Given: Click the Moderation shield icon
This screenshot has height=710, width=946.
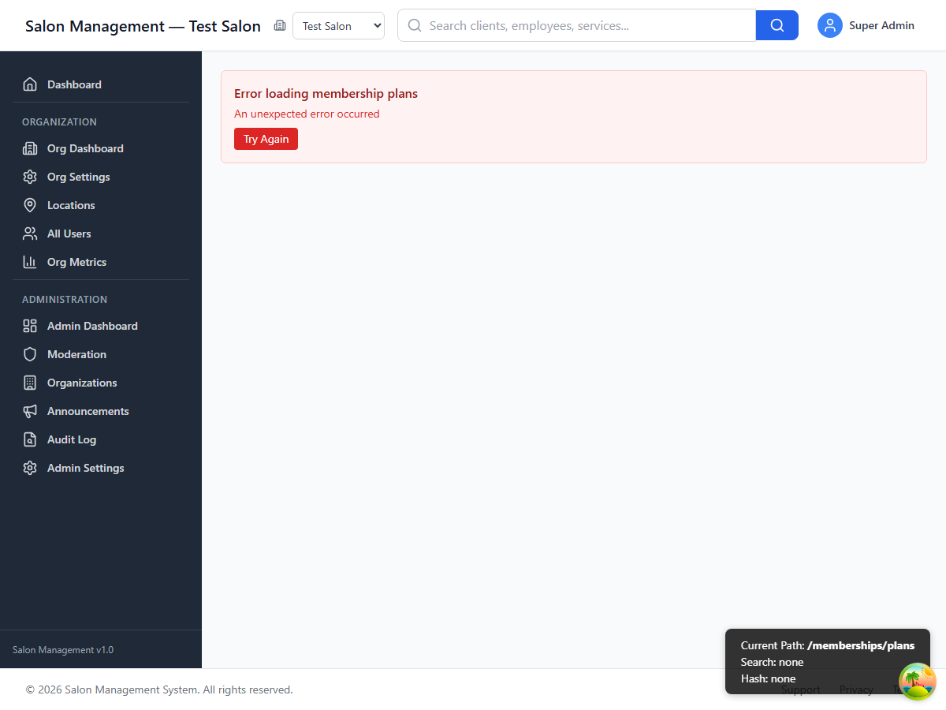Looking at the screenshot, I should pos(29,354).
